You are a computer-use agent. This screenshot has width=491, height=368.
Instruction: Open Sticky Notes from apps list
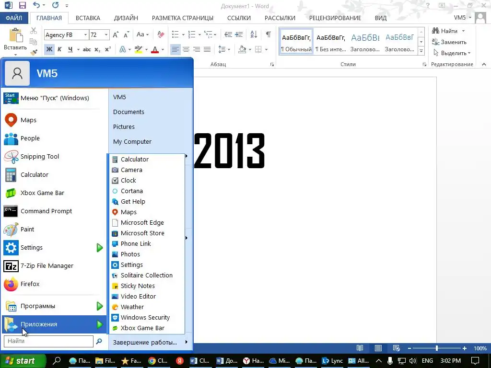147,286
